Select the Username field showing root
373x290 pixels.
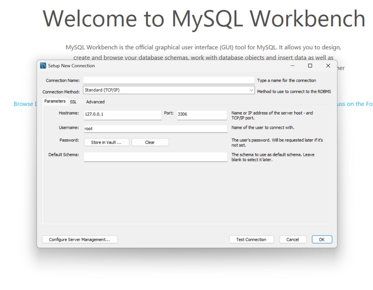(x=155, y=129)
